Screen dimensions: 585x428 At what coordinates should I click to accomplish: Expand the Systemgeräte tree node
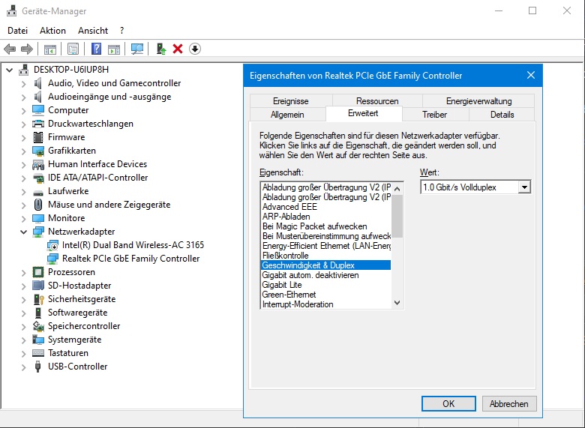[23, 340]
